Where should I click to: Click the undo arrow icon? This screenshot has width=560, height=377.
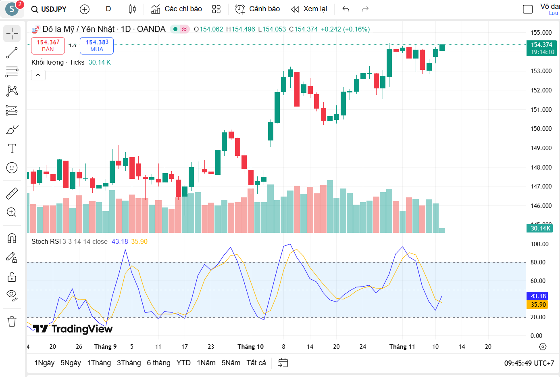point(345,9)
